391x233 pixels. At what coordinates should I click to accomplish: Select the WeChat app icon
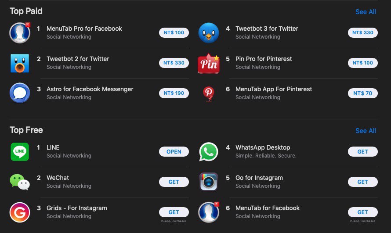[20, 182]
